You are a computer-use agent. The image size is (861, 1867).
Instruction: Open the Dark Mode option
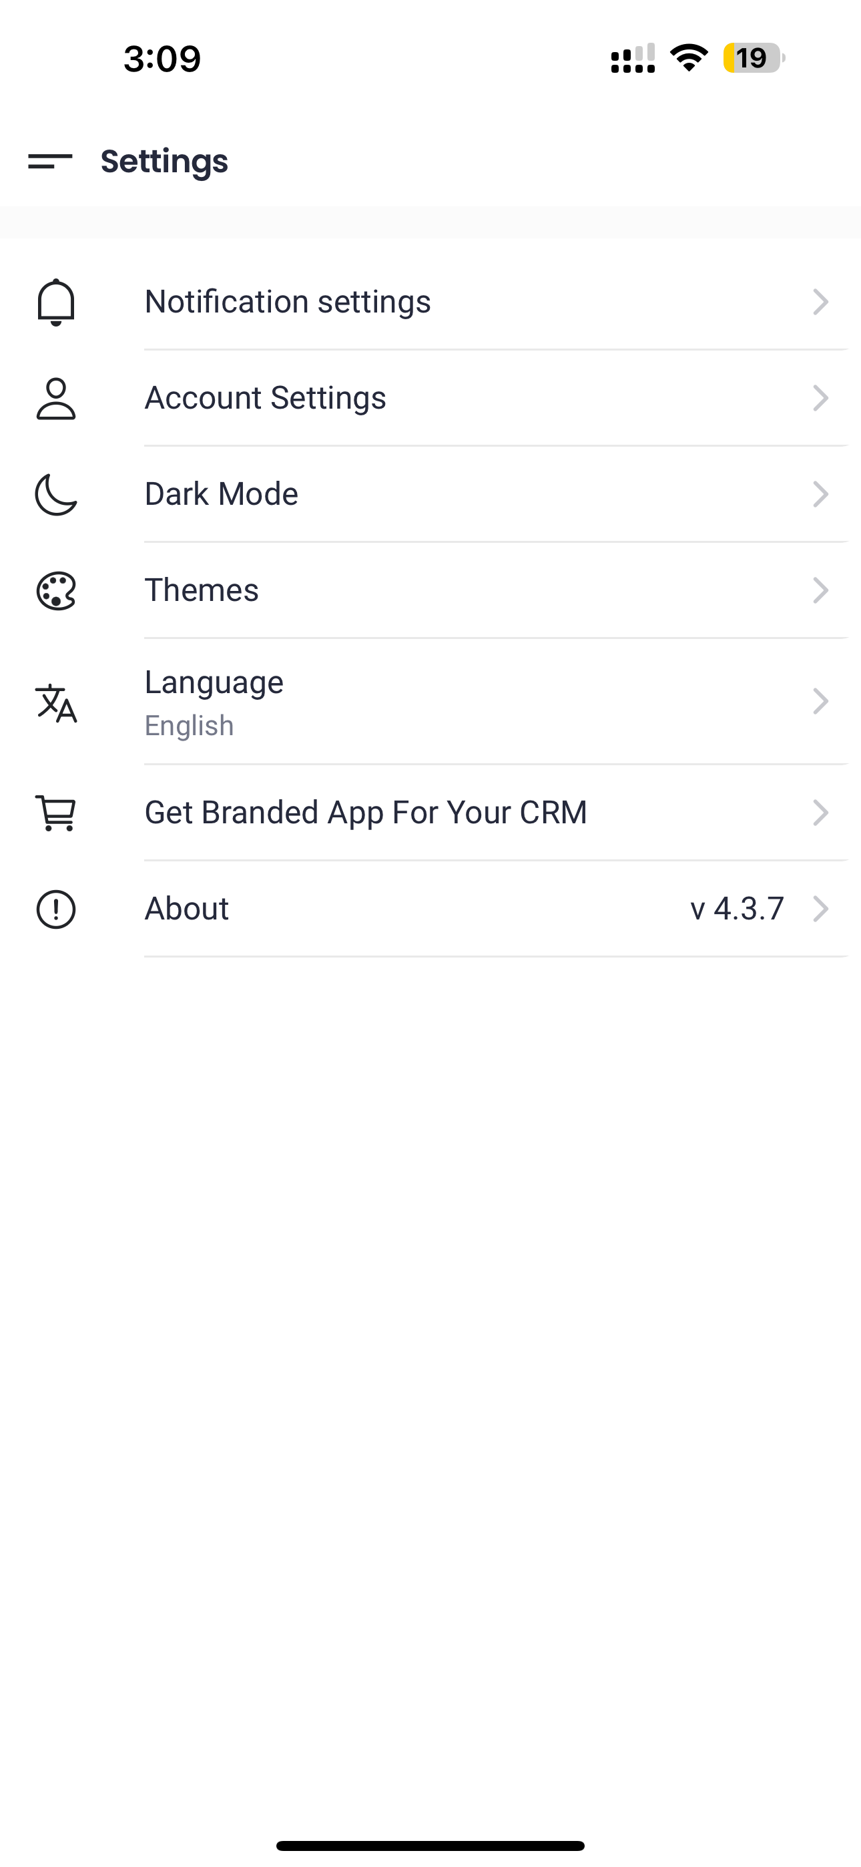click(x=221, y=494)
